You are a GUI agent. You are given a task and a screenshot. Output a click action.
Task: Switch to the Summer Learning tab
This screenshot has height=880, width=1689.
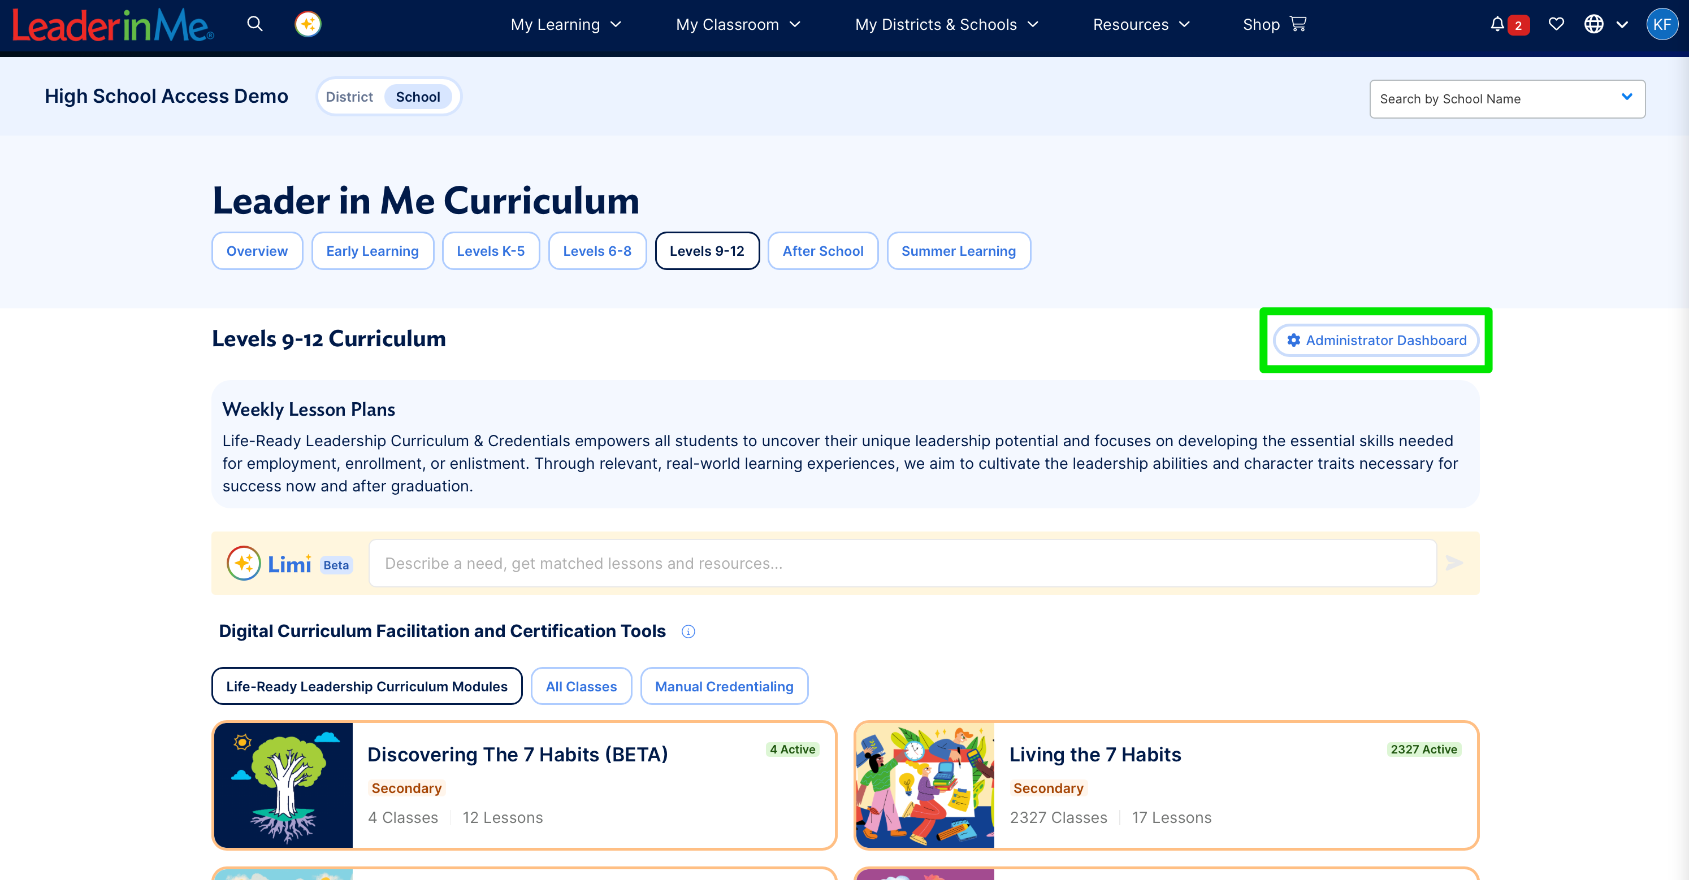click(x=959, y=251)
